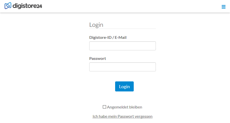Submit the form with Login button
Screen dimensions: 230x123
[x=124, y=86]
